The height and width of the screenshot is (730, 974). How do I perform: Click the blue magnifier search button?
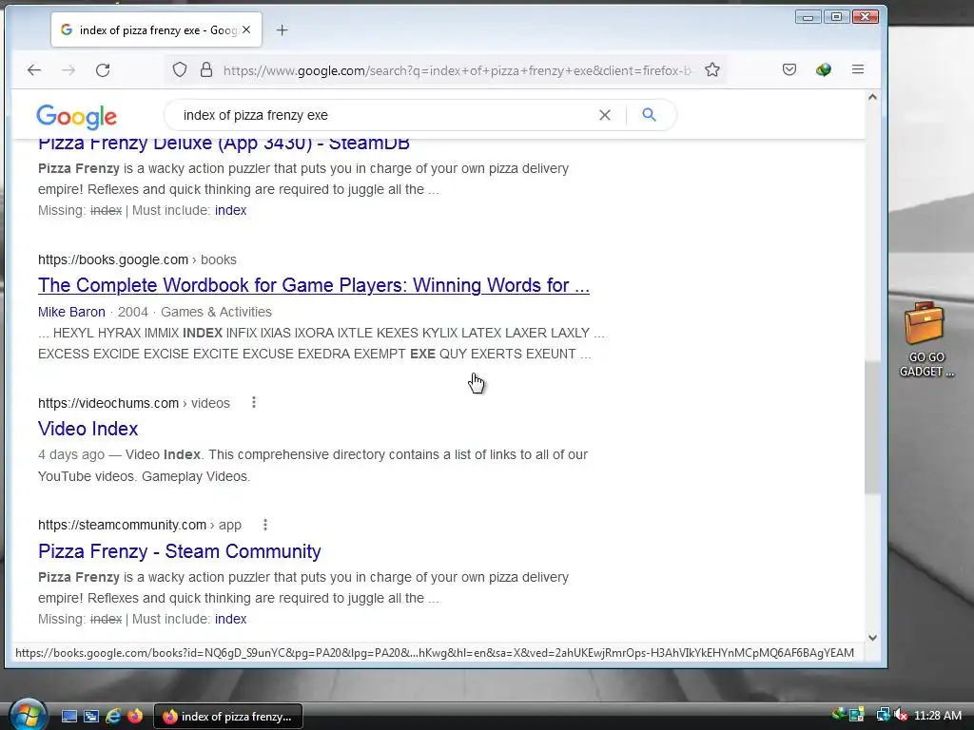tap(649, 115)
